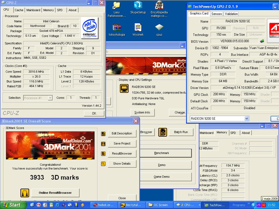Click the Batch Run icon in 3DMark
The width and height of the screenshot is (279, 209).
point(162,132)
